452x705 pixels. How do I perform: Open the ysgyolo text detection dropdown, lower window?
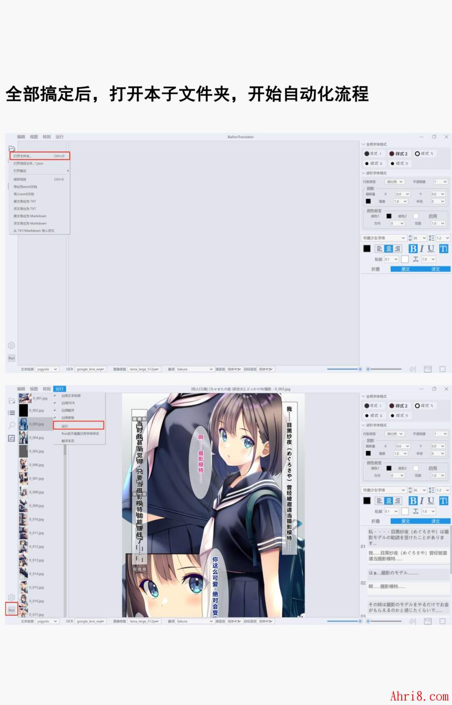coord(47,621)
